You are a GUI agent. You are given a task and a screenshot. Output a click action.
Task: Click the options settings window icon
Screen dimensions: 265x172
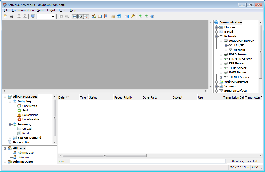click(x=127, y=16)
